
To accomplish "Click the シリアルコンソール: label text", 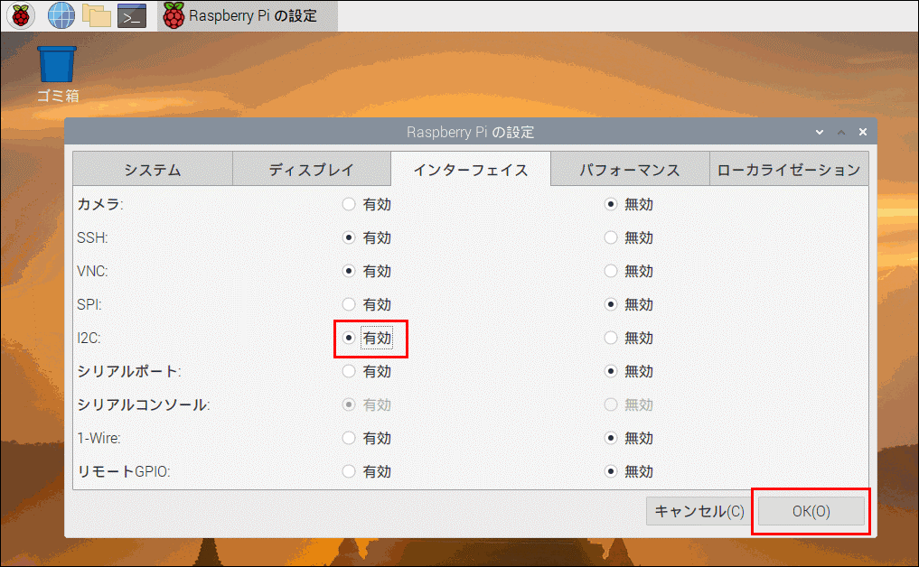I will tap(144, 404).
